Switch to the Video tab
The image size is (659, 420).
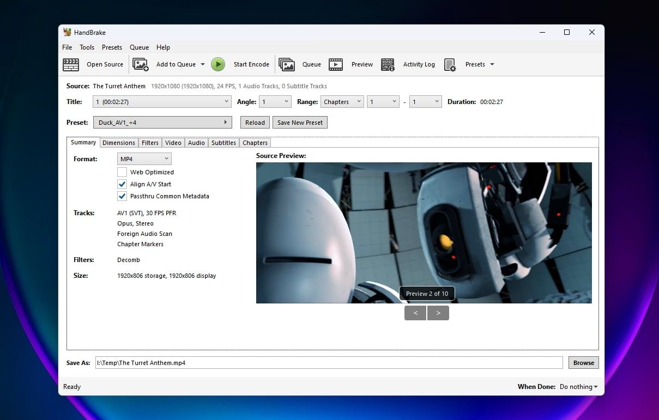pos(173,143)
